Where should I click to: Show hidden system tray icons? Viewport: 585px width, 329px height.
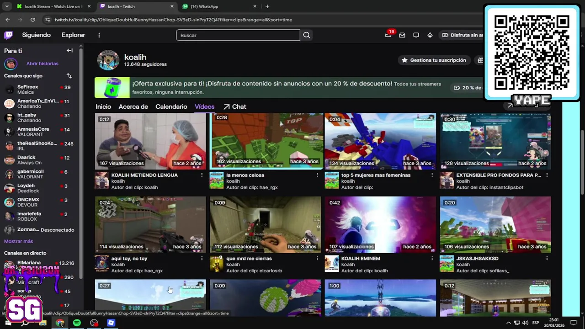click(x=508, y=323)
